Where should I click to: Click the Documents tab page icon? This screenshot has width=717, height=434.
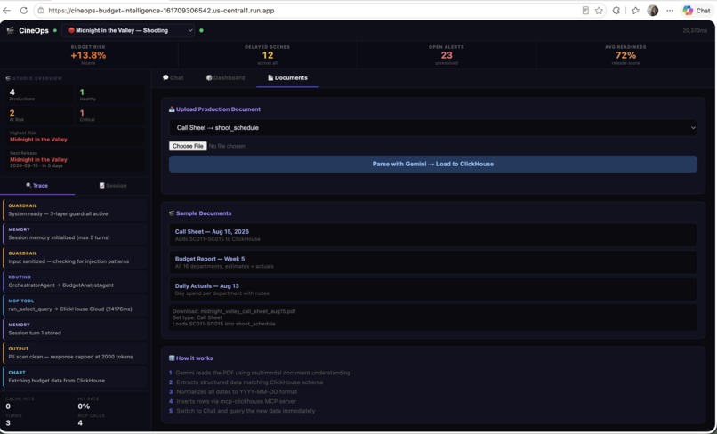270,77
